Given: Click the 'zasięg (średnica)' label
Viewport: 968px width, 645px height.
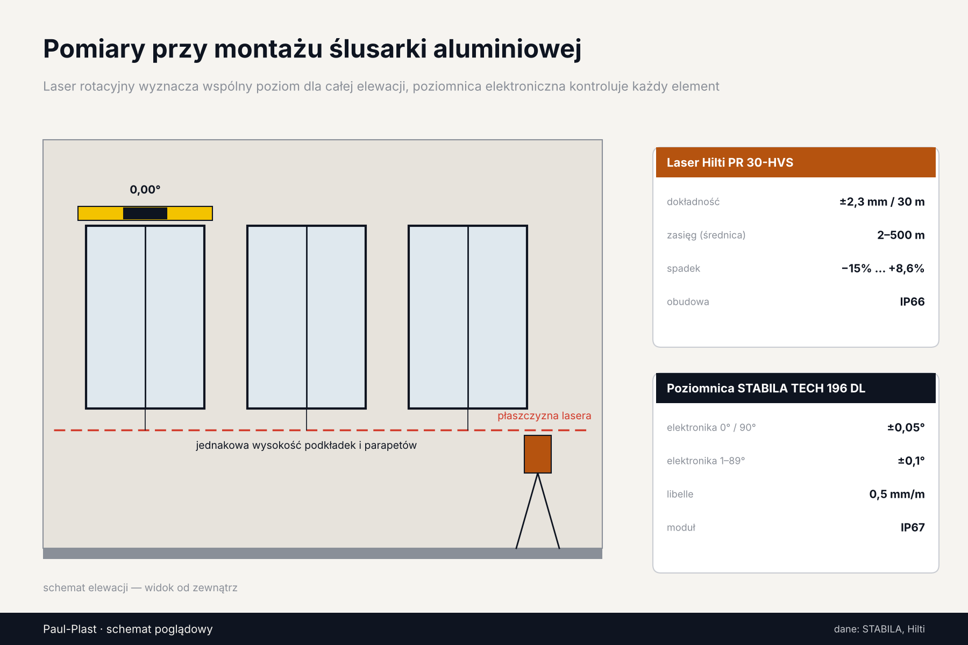Looking at the screenshot, I should coord(706,235).
